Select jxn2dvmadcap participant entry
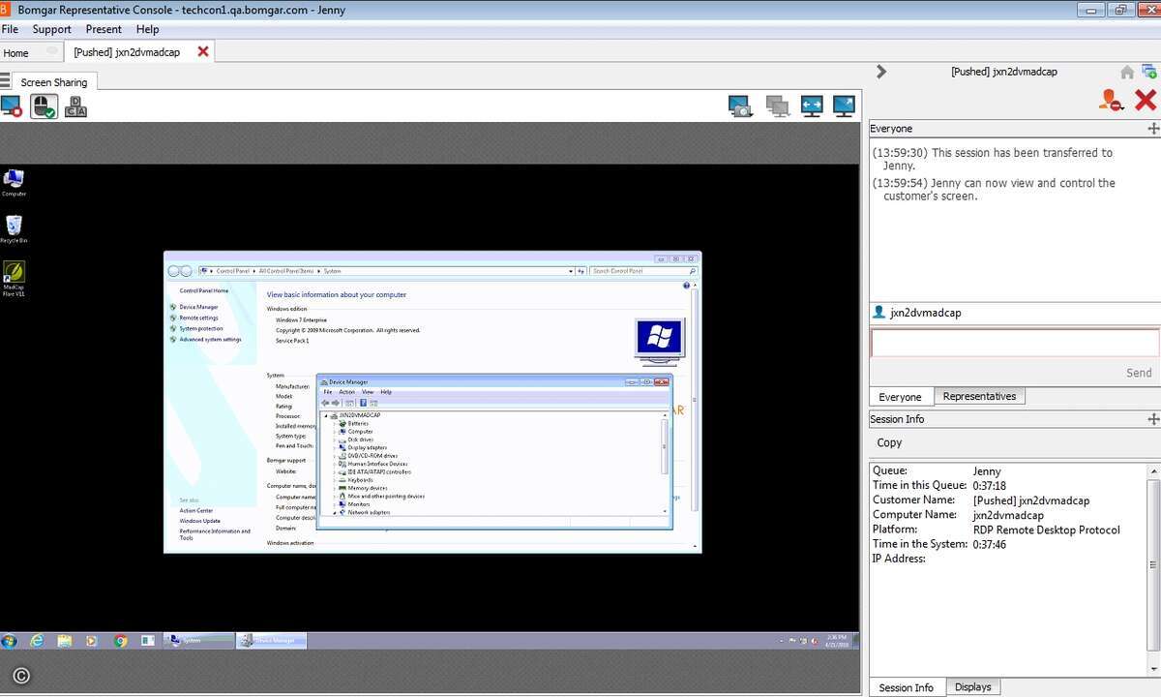Image resolution: width=1161 pixels, height=697 pixels. pyautogui.click(x=917, y=313)
